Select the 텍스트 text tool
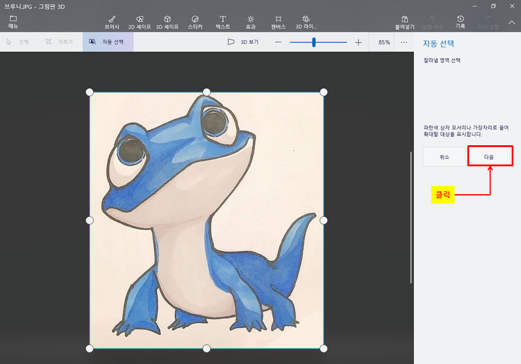Image resolution: width=521 pixels, height=364 pixels. (x=223, y=22)
